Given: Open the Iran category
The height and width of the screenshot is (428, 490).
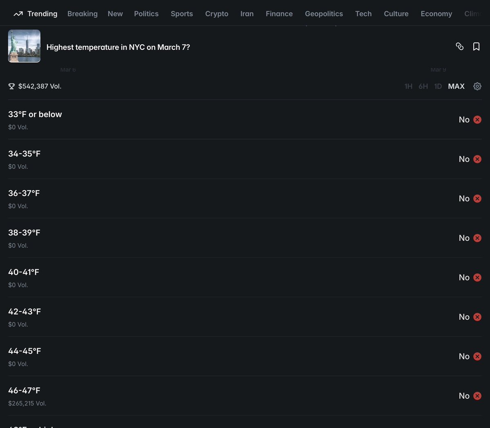Looking at the screenshot, I should (247, 13).
